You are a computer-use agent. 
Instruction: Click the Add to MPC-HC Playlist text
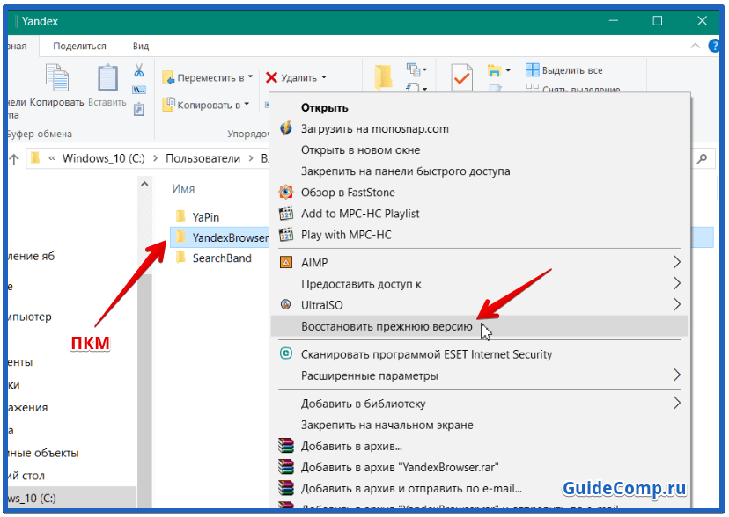point(360,214)
